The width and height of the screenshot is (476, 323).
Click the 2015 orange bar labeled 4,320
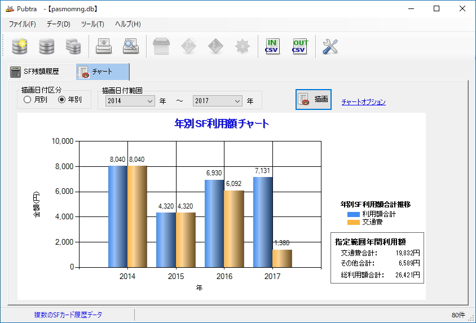186,240
